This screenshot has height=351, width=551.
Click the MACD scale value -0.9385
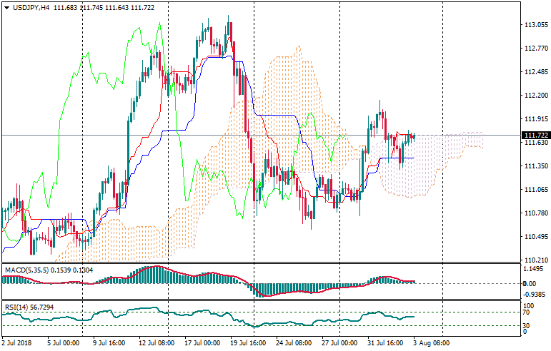pyautogui.click(x=533, y=294)
